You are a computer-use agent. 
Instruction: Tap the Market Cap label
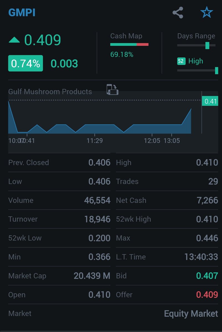point(27,276)
